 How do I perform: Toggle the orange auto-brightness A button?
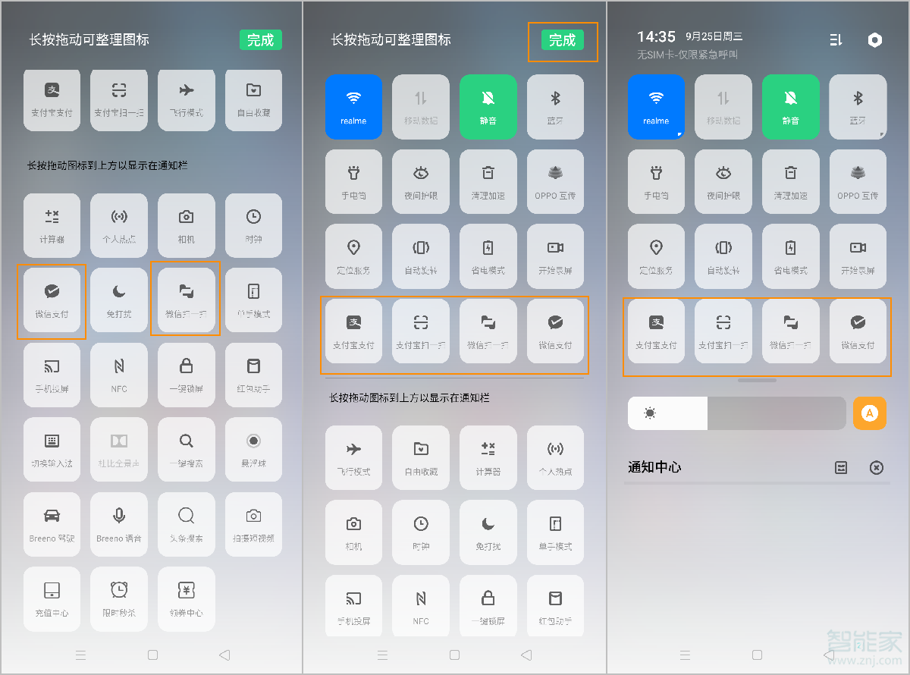click(x=870, y=413)
